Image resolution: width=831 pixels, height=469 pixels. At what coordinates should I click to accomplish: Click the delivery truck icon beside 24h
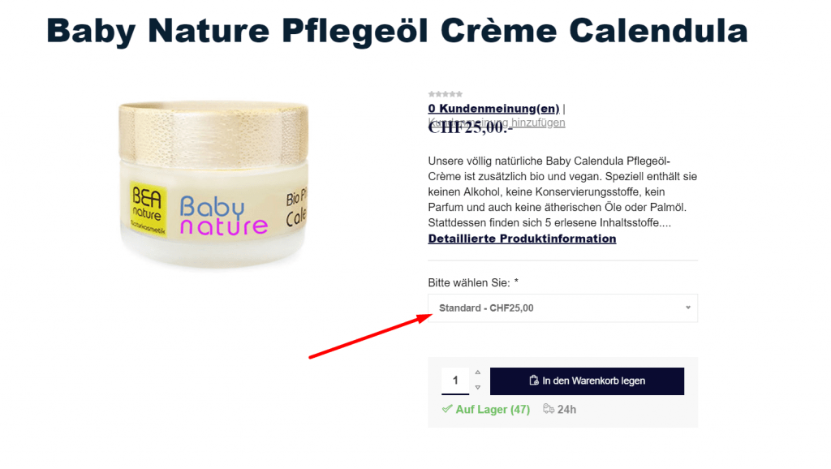coord(549,409)
